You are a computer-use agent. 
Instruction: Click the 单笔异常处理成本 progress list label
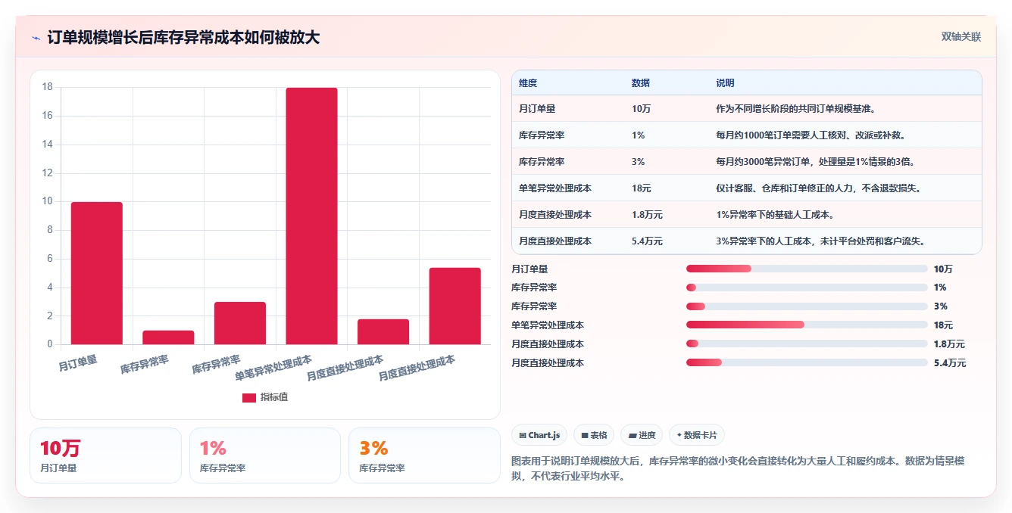(548, 325)
